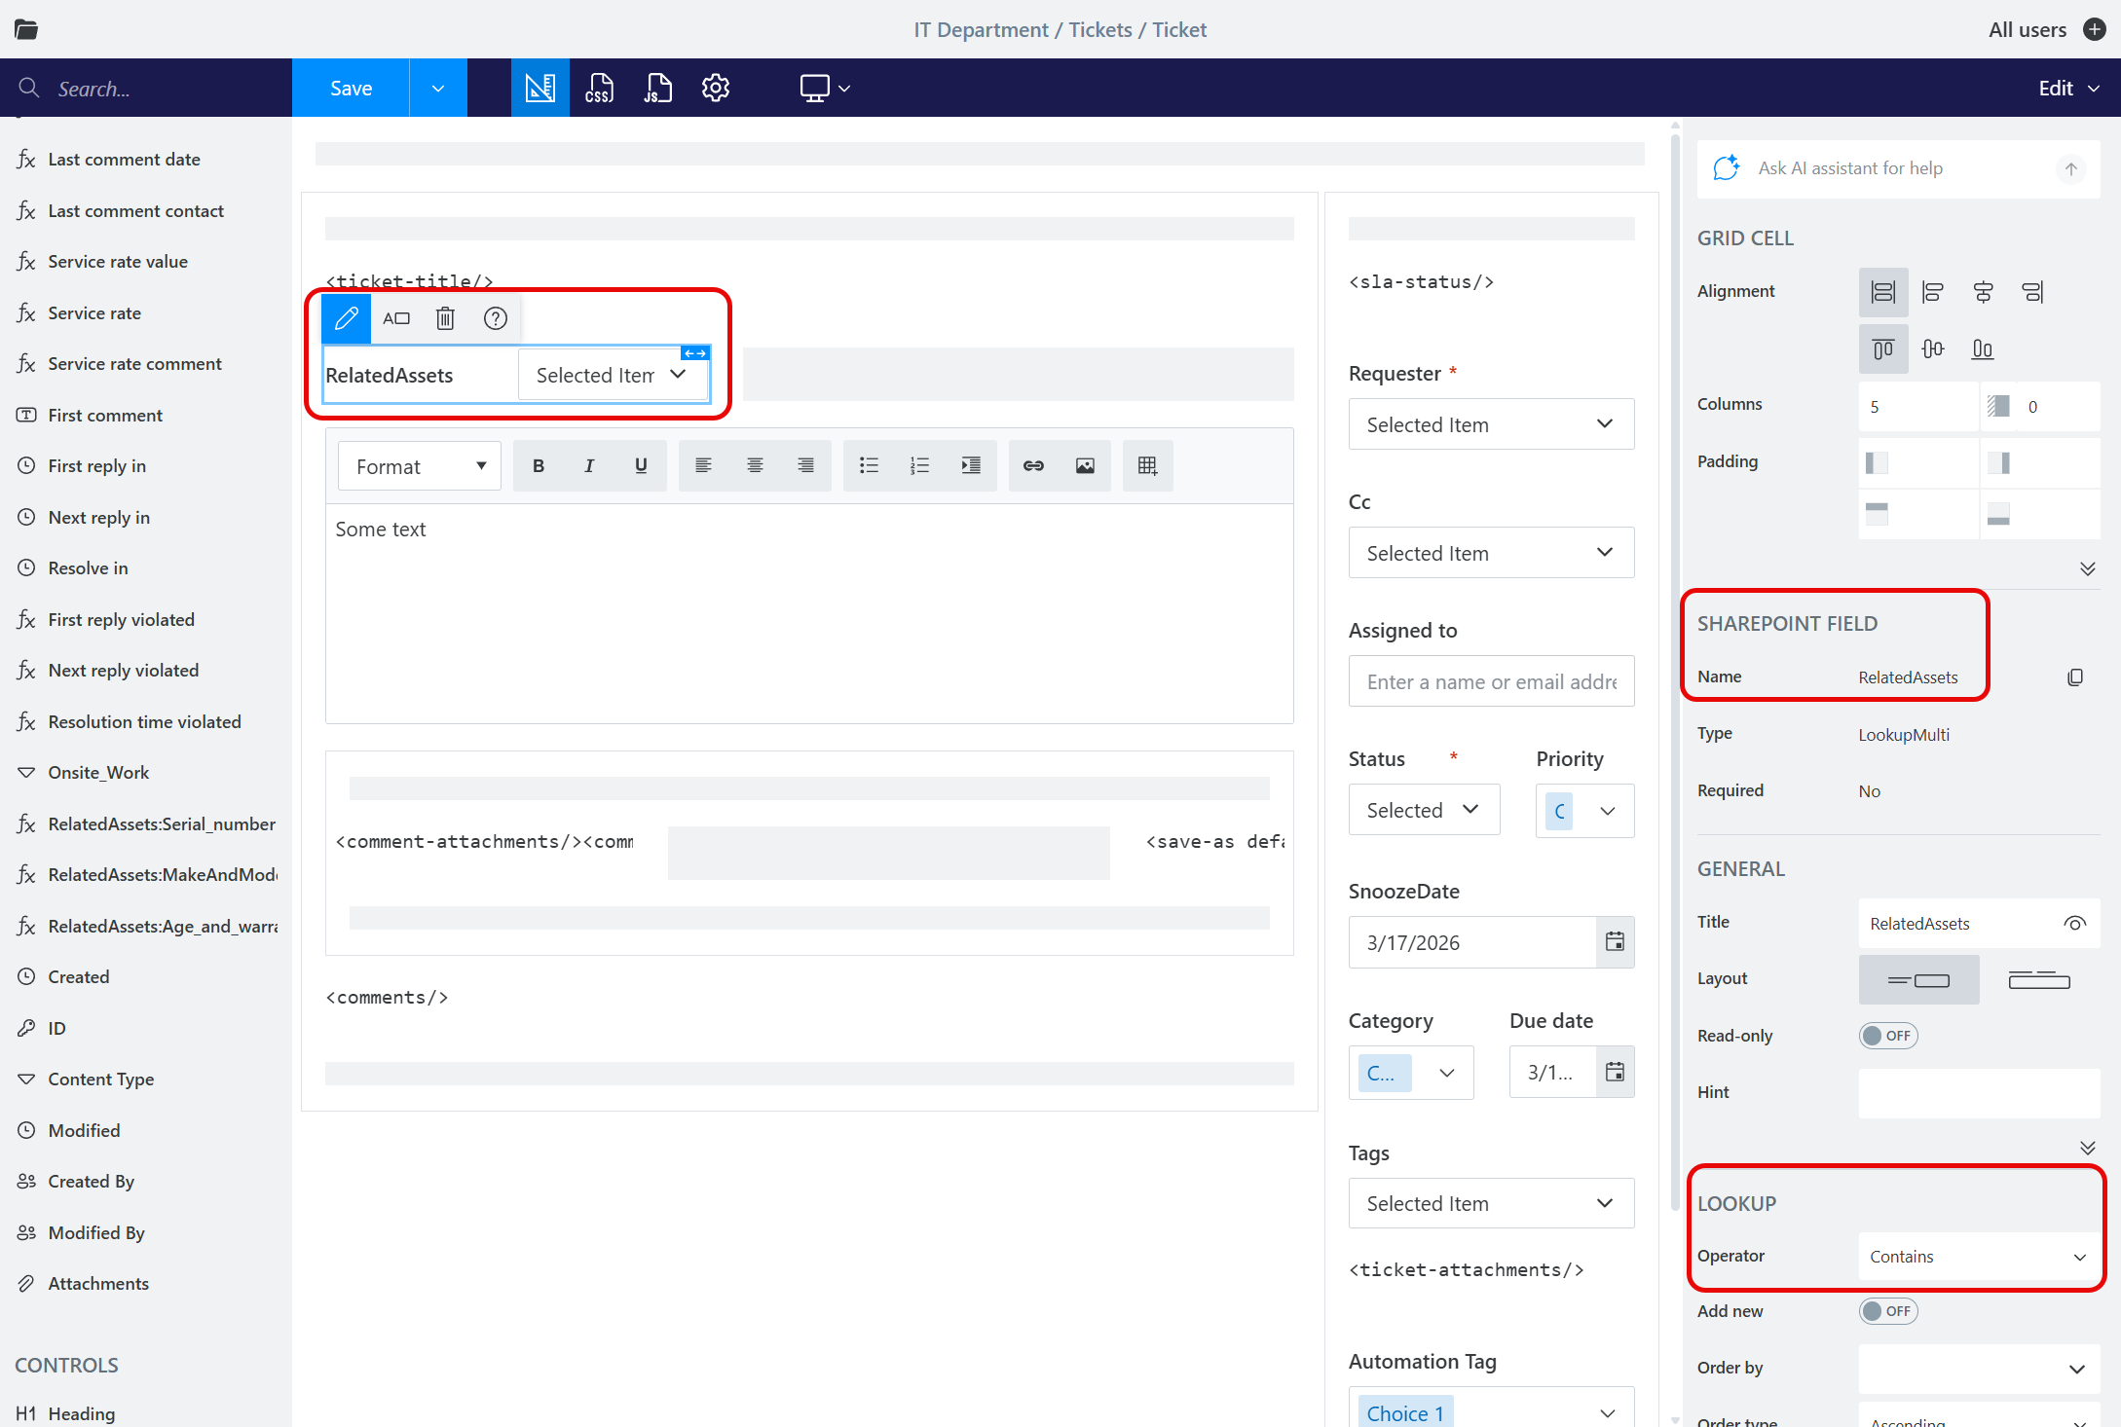Click the Save button
Screen dimensions: 2121x1427
[351, 88]
